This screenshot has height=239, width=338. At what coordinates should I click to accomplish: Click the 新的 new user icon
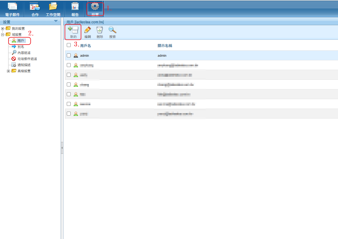[73, 32]
